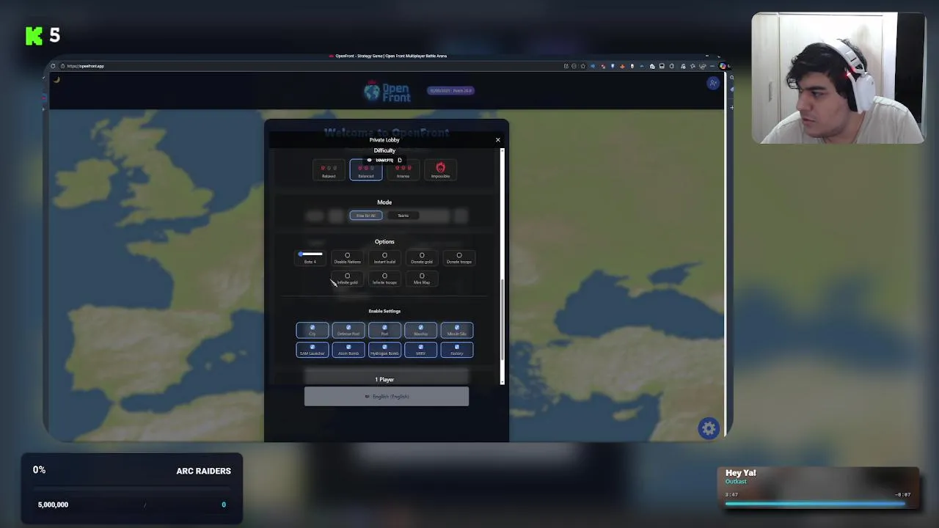Screen dimensions: 939x528
Task: Uncheck the Factory unit setting
Action: pos(457,350)
